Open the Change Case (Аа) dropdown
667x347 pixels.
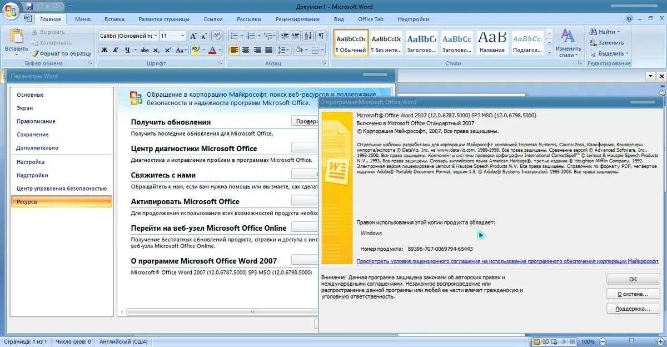181,50
